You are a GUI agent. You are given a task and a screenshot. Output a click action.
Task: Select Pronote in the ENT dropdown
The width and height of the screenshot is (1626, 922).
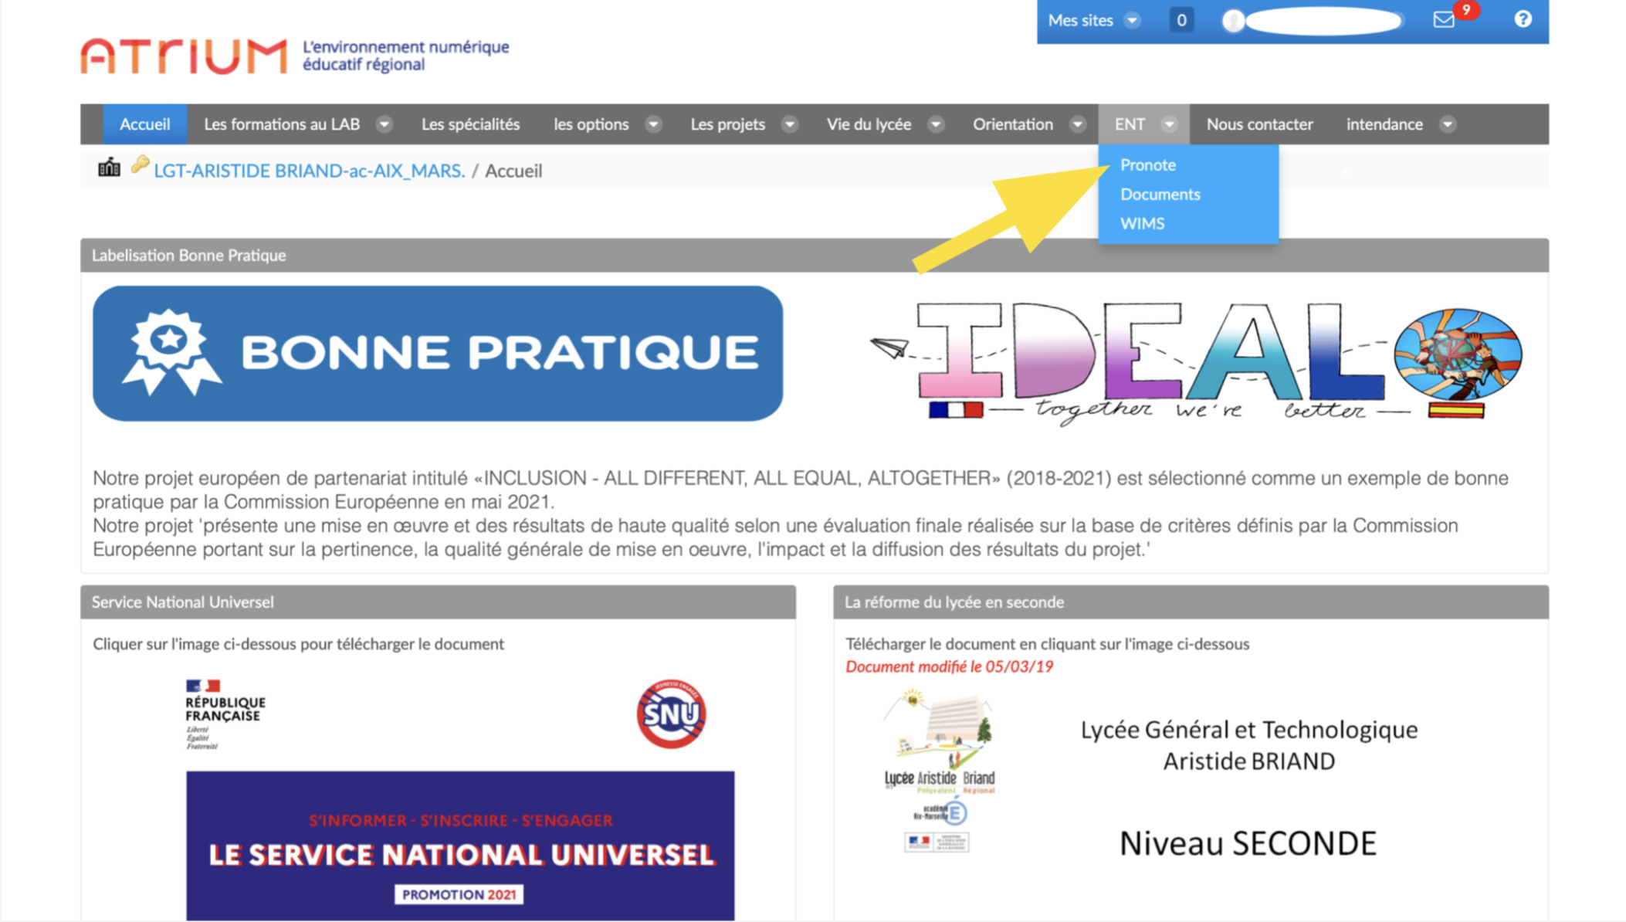[1148, 164]
